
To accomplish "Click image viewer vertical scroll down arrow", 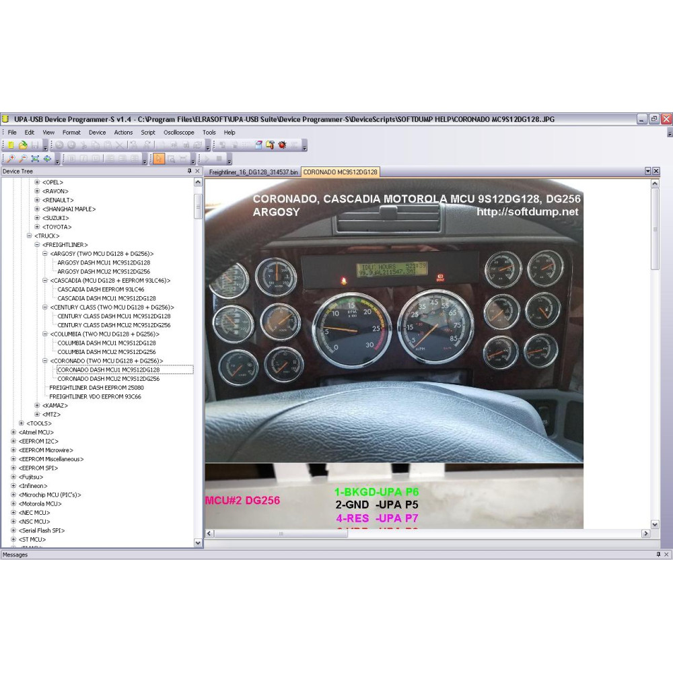I will point(655,524).
